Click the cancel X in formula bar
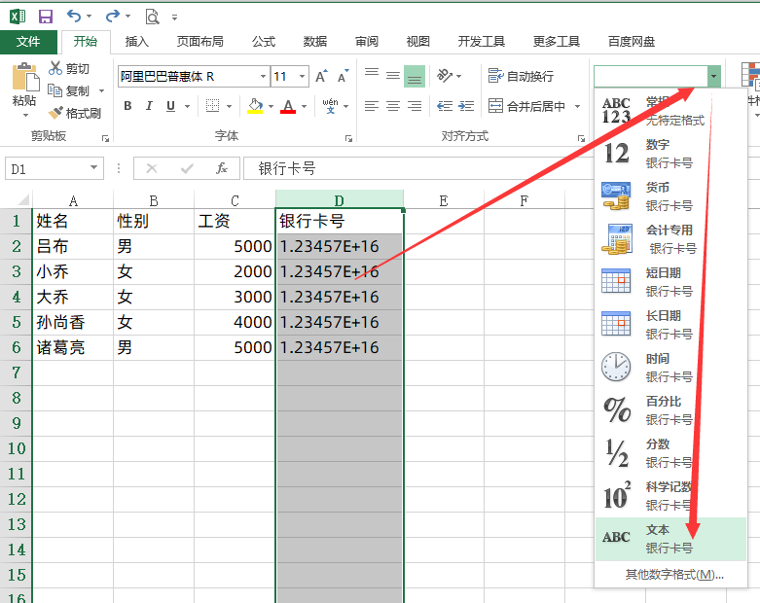The height and width of the screenshot is (603, 760). 152,168
